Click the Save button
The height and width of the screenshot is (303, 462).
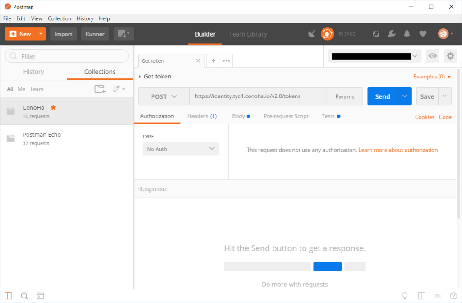click(427, 96)
